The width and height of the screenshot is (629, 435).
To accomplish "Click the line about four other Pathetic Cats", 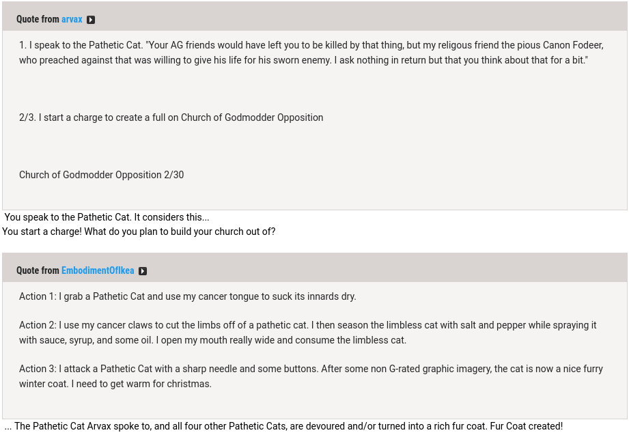I will point(205,426).
